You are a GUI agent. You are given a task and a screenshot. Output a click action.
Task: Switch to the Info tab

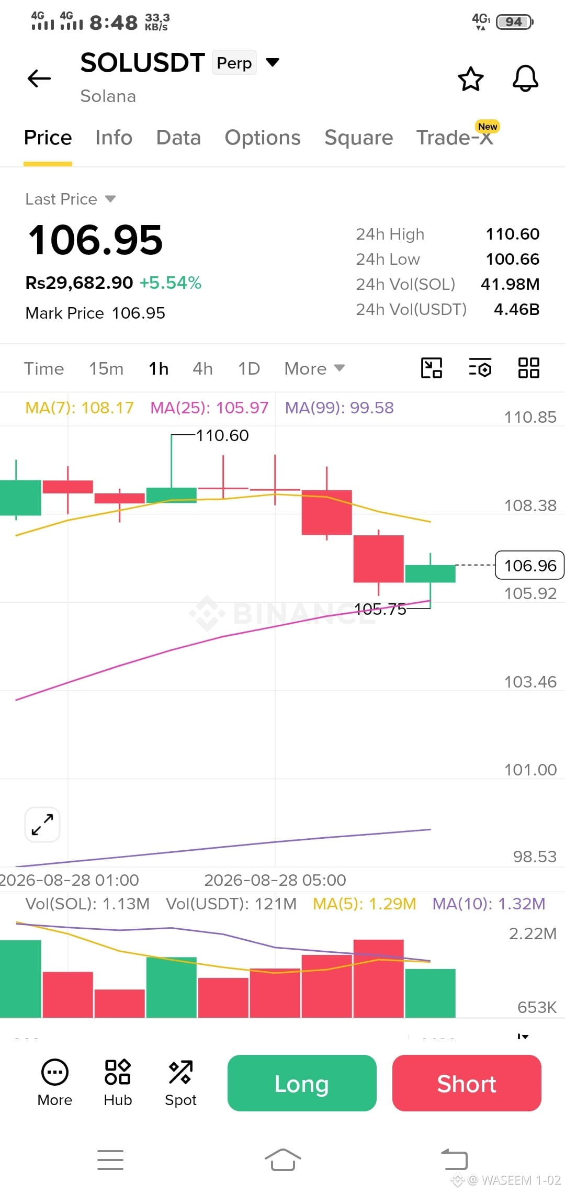114,138
